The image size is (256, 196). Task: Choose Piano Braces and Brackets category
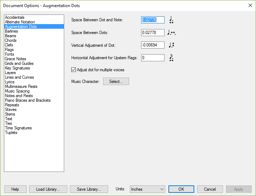point(28,100)
